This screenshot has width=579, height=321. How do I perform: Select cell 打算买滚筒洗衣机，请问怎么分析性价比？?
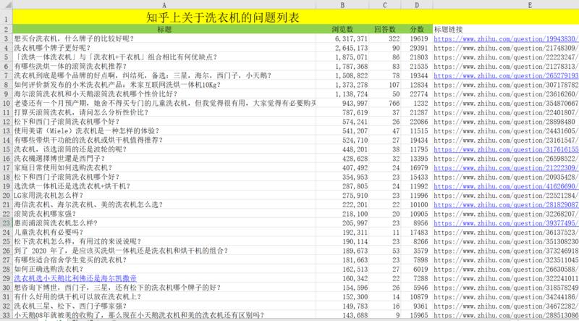164,112
